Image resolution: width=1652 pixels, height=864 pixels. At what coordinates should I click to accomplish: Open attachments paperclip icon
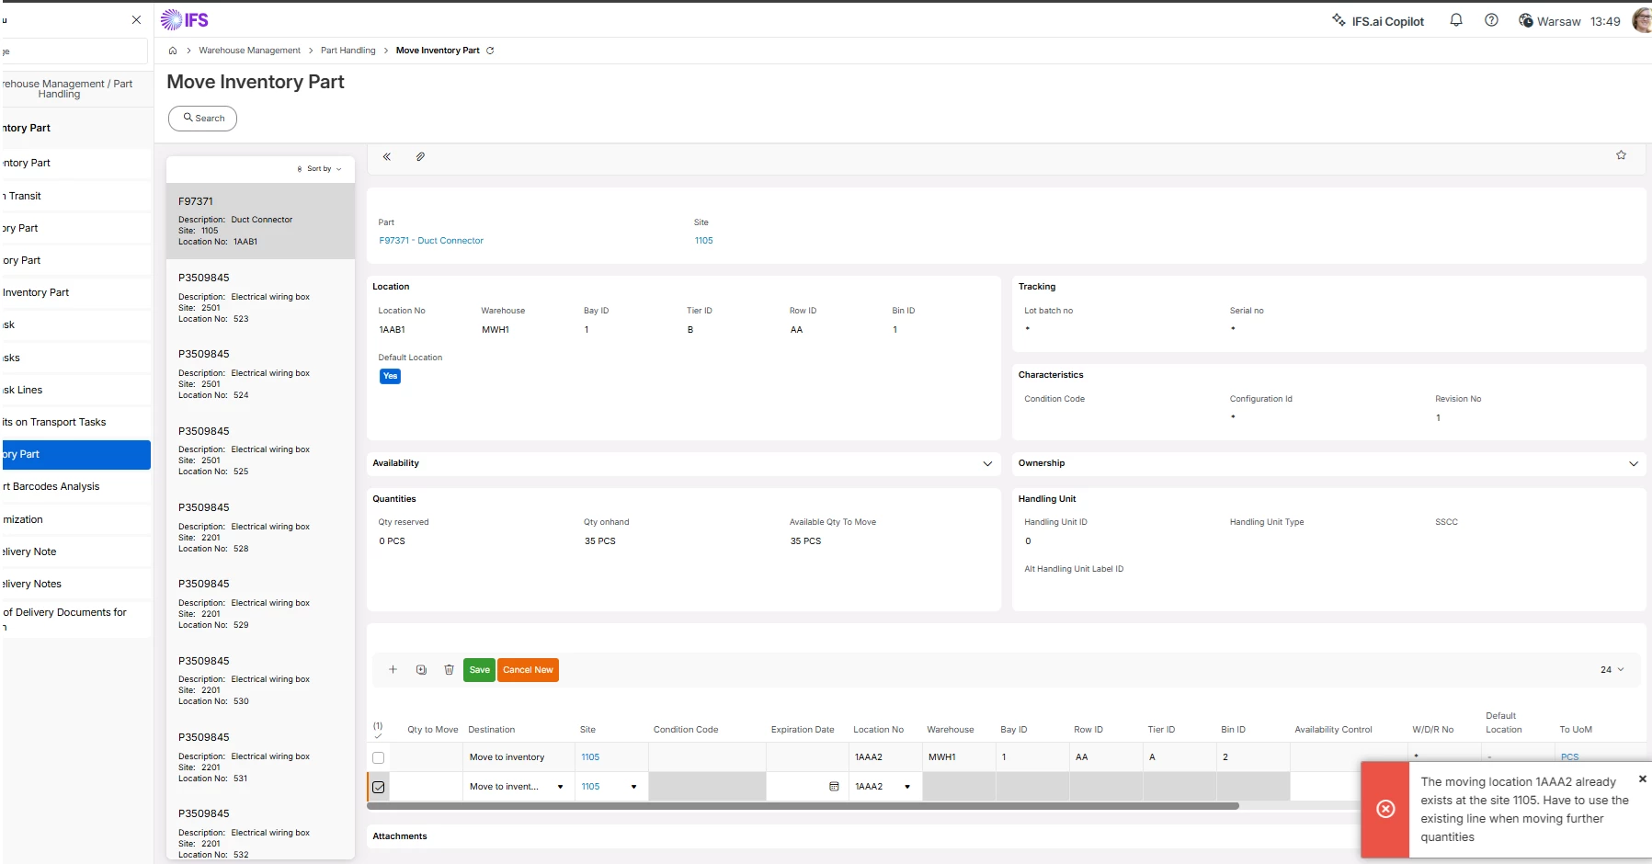point(420,156)
